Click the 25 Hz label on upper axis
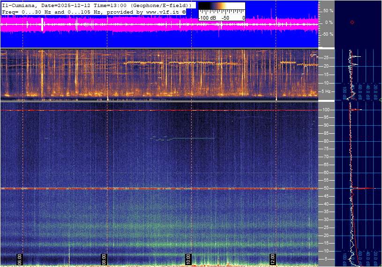The image size is (382, 267). point(327,58)
